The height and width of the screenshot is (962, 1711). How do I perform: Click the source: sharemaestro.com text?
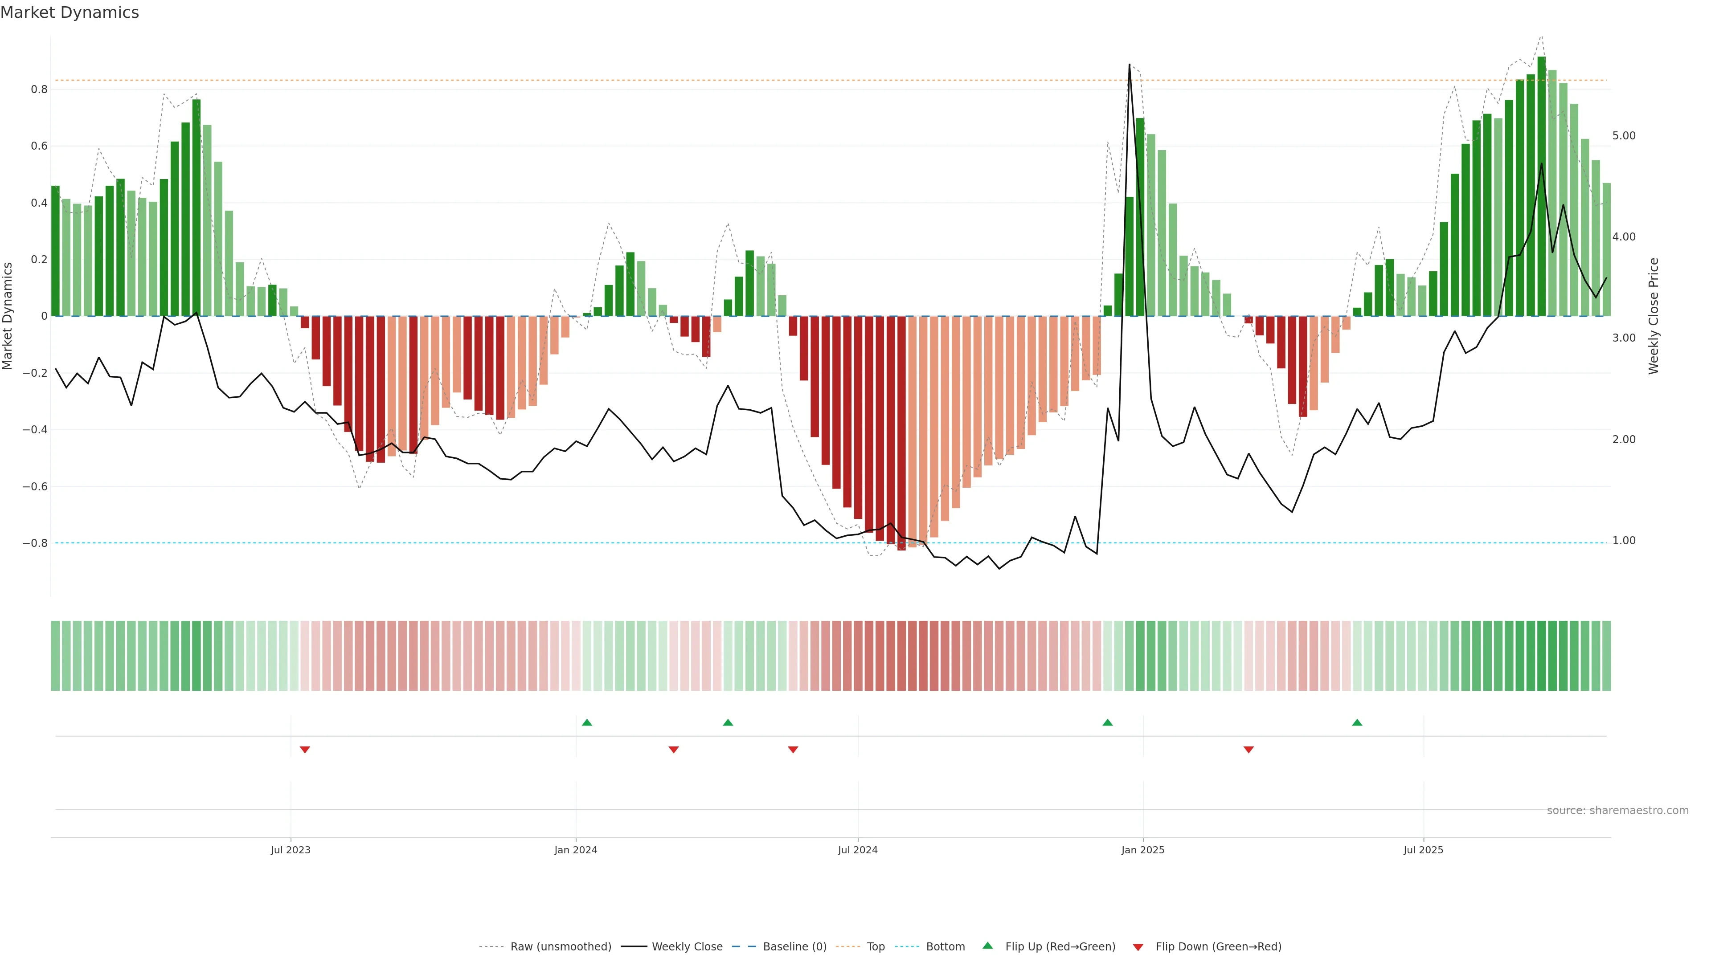[x=1617, y=811]
